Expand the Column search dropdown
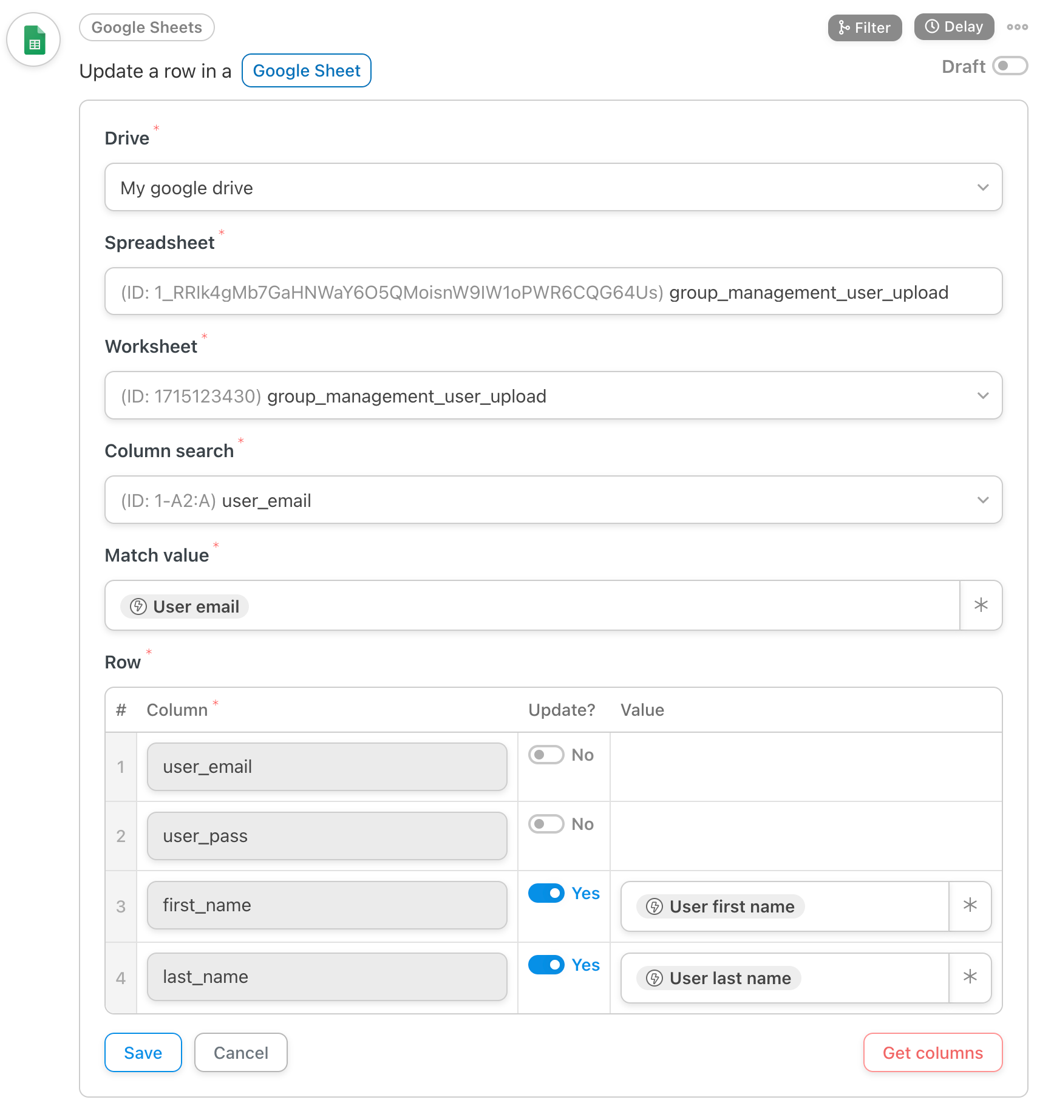This screenshot has height=1111, width=1037. point(554,500)
